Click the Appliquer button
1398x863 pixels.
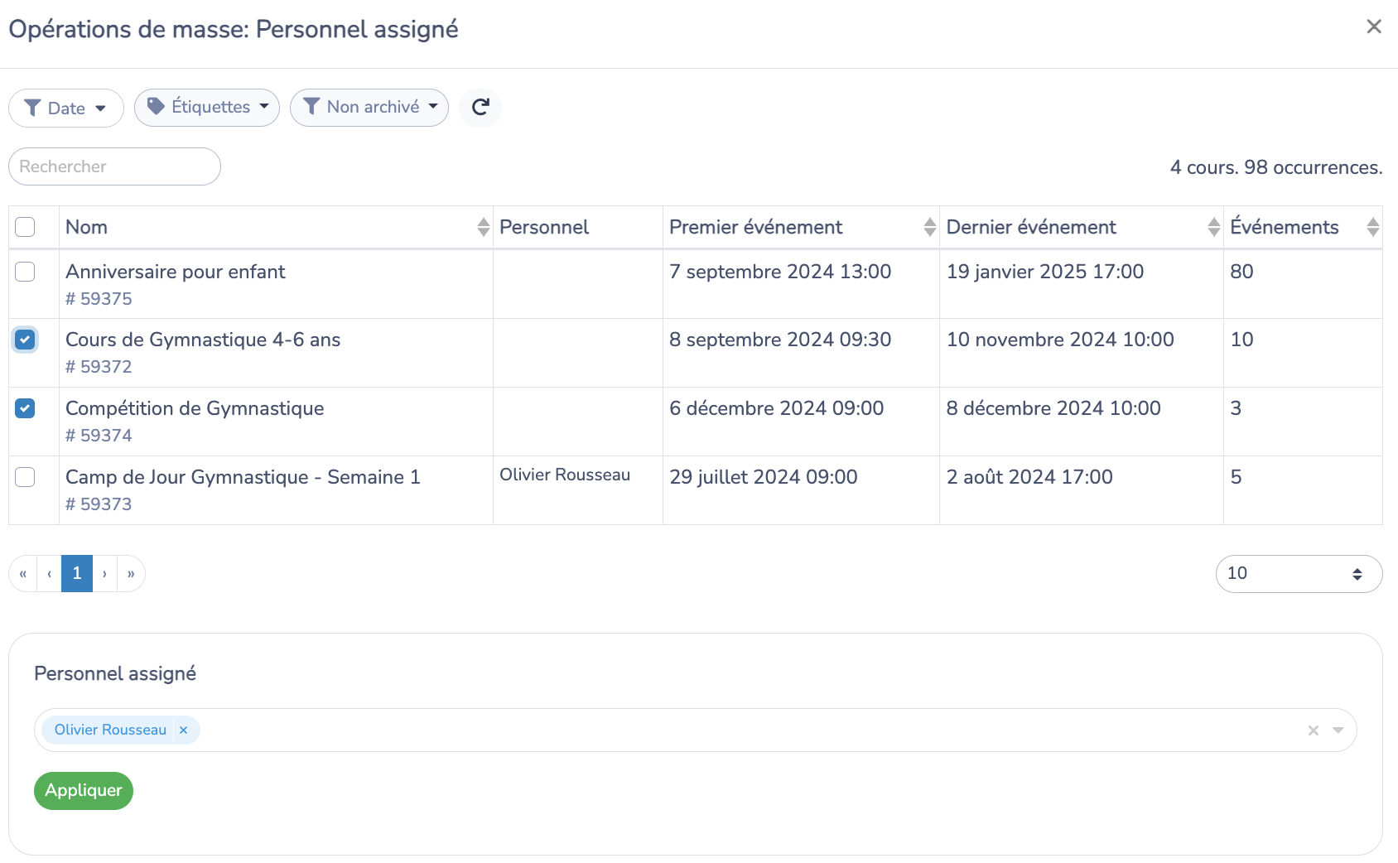[x=84, y=791]
